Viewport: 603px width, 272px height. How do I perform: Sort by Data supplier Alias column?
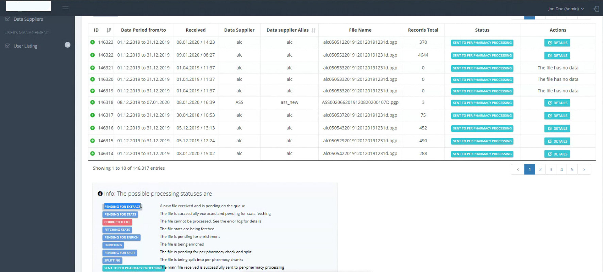click(x=314, y=30)
